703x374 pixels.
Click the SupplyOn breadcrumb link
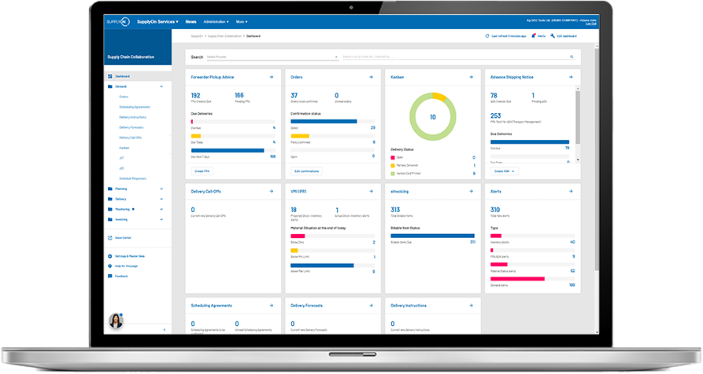tap(197, 36)
